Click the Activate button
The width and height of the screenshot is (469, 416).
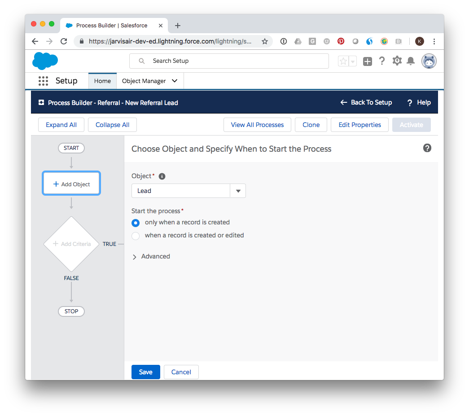(411, 125)
